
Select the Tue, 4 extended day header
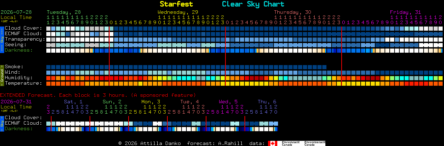189,102
